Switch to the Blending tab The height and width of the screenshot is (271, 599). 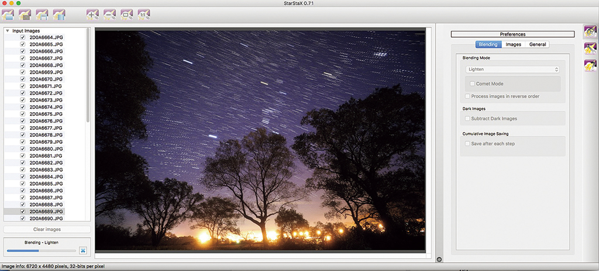pyautogui.click(x=488, y=44)
